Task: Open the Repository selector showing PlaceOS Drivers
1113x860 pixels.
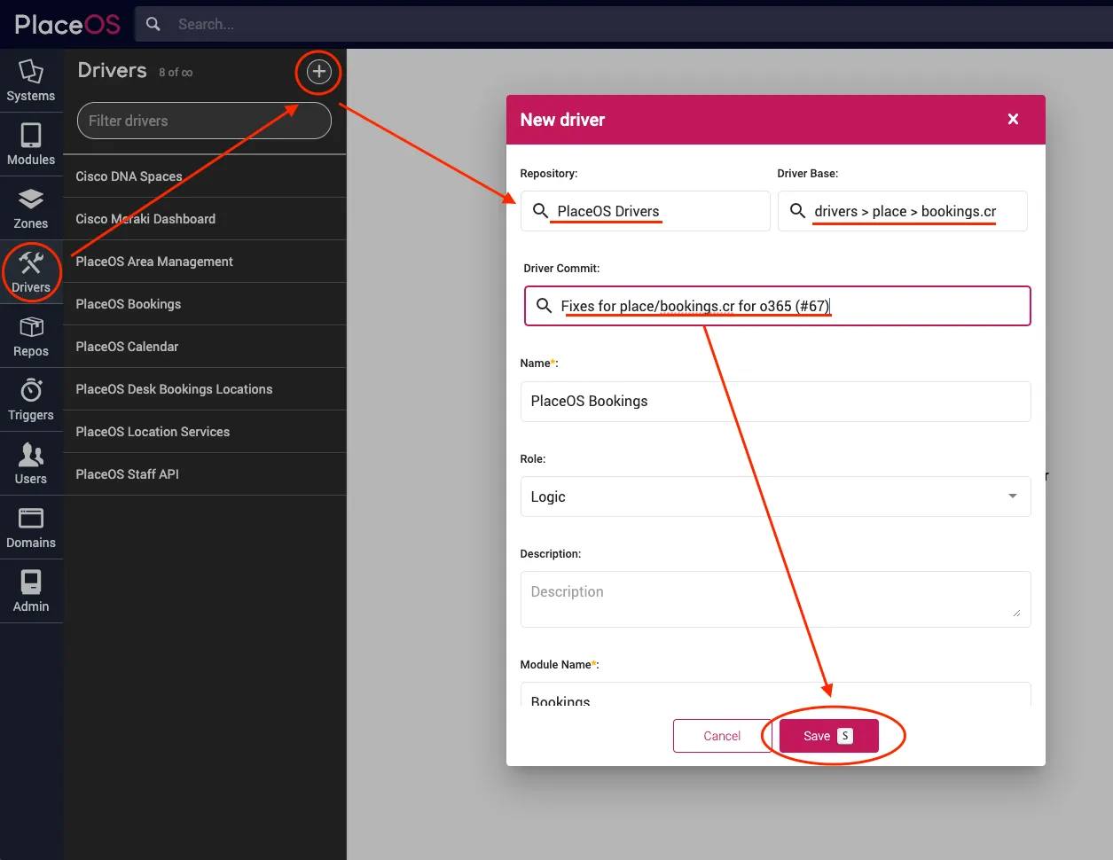Action: click(x=645, y=211)
